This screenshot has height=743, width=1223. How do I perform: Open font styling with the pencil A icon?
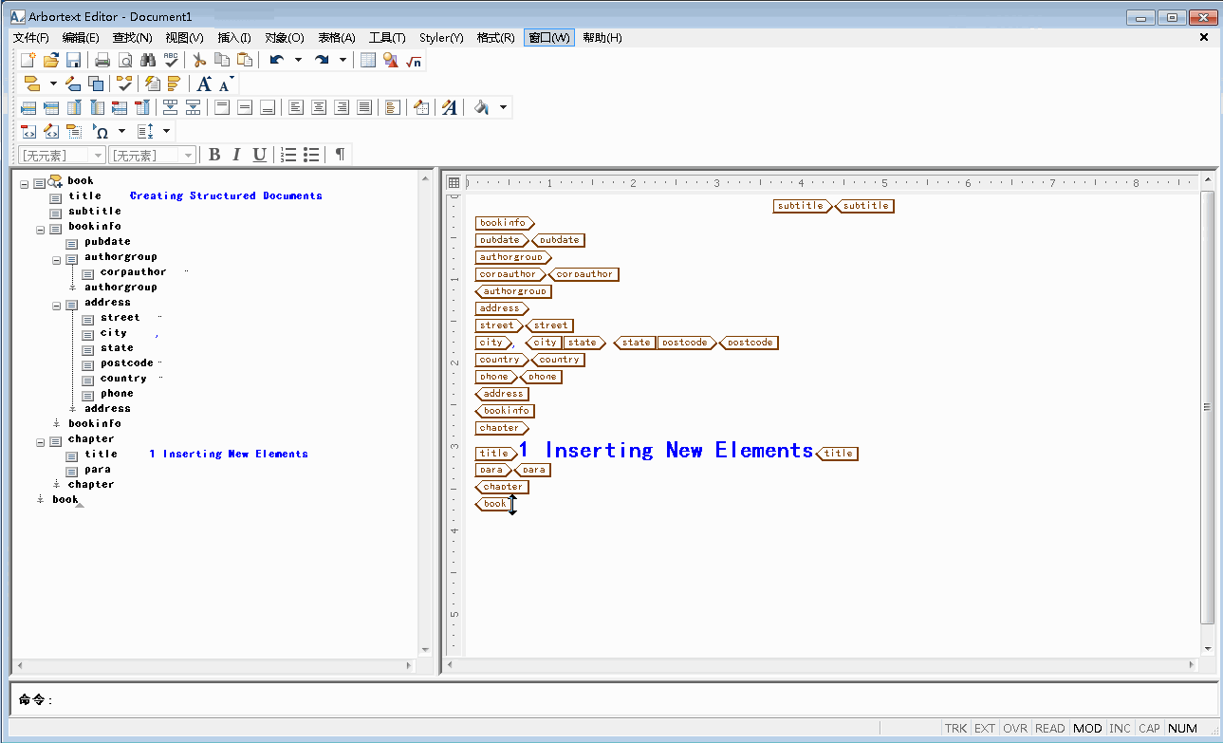coord(450,107)
